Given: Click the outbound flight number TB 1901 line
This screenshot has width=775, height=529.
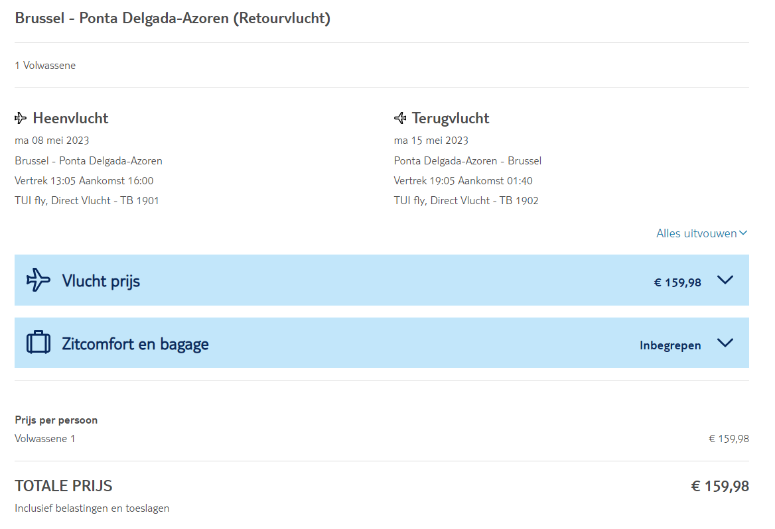Looking at the screenshot, I should pyautogui.click(x=87, y=200).
